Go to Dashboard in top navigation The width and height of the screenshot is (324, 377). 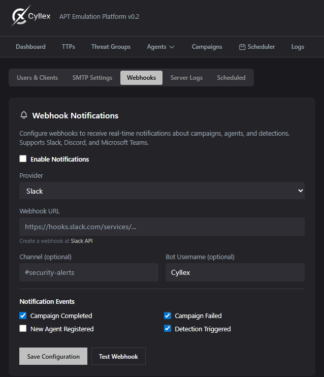pyautogui.click(x=30, y=47)
